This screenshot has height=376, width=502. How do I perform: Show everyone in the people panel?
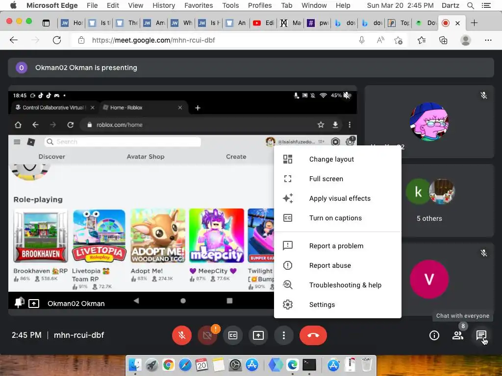tap(458, 335)
